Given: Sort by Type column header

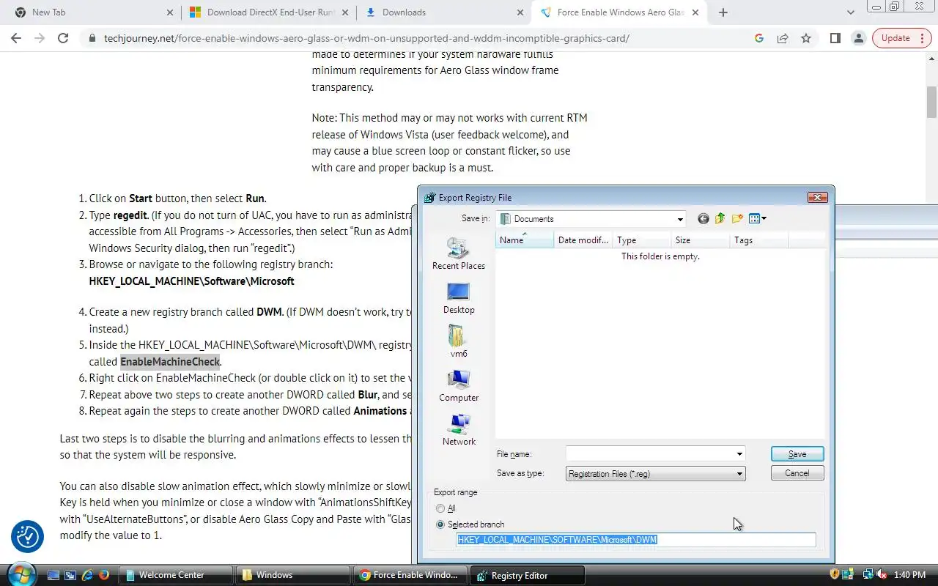Looking at the screenshot, I should [x=642, y=240].
